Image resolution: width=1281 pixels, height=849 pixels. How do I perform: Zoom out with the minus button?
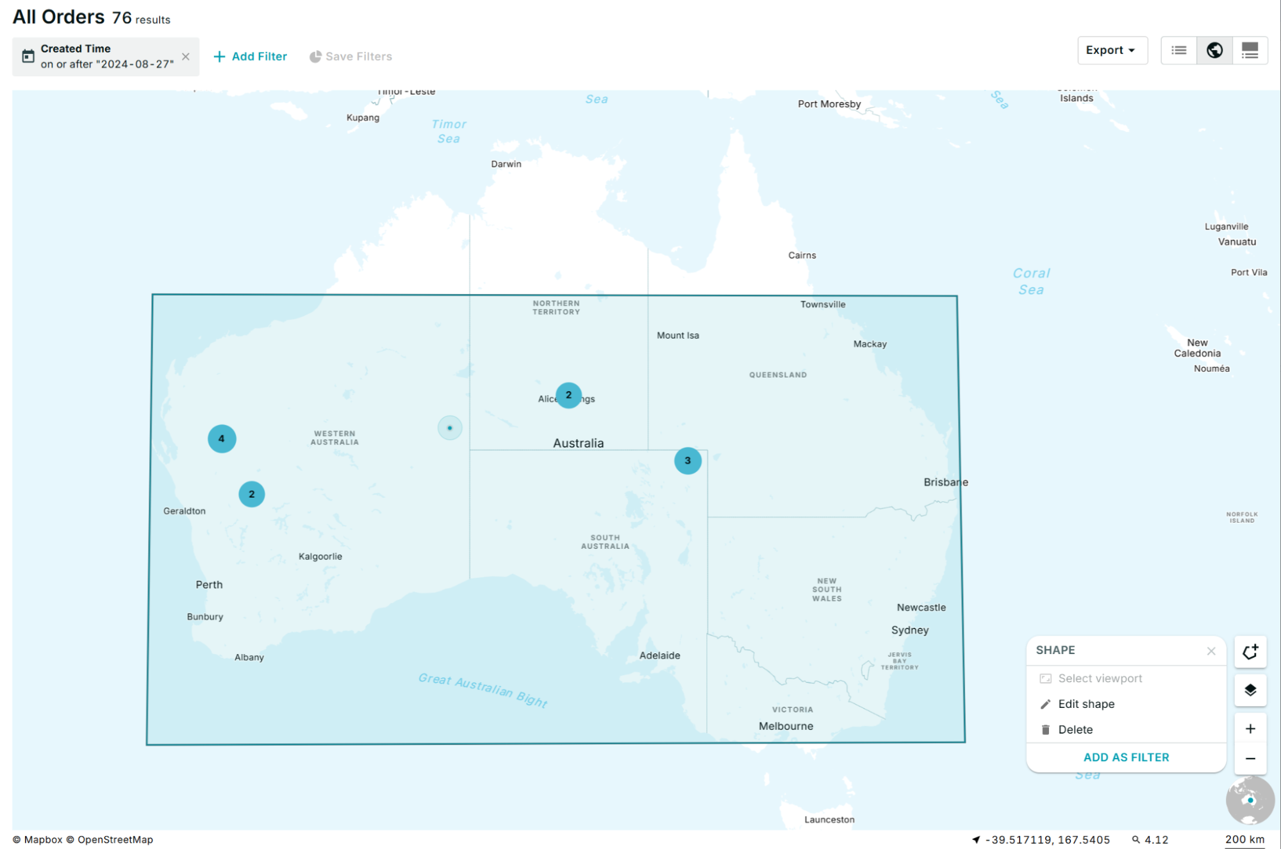coord(1250,759)
